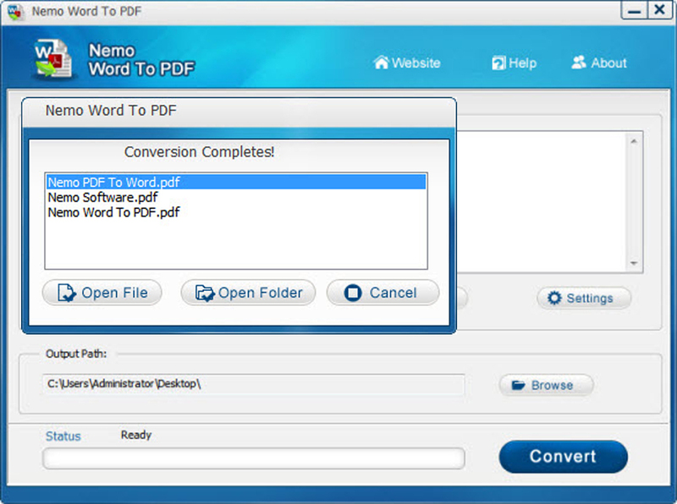
Task: Click the Nemo Word To PDF logo icon
Action: (53, 59)
